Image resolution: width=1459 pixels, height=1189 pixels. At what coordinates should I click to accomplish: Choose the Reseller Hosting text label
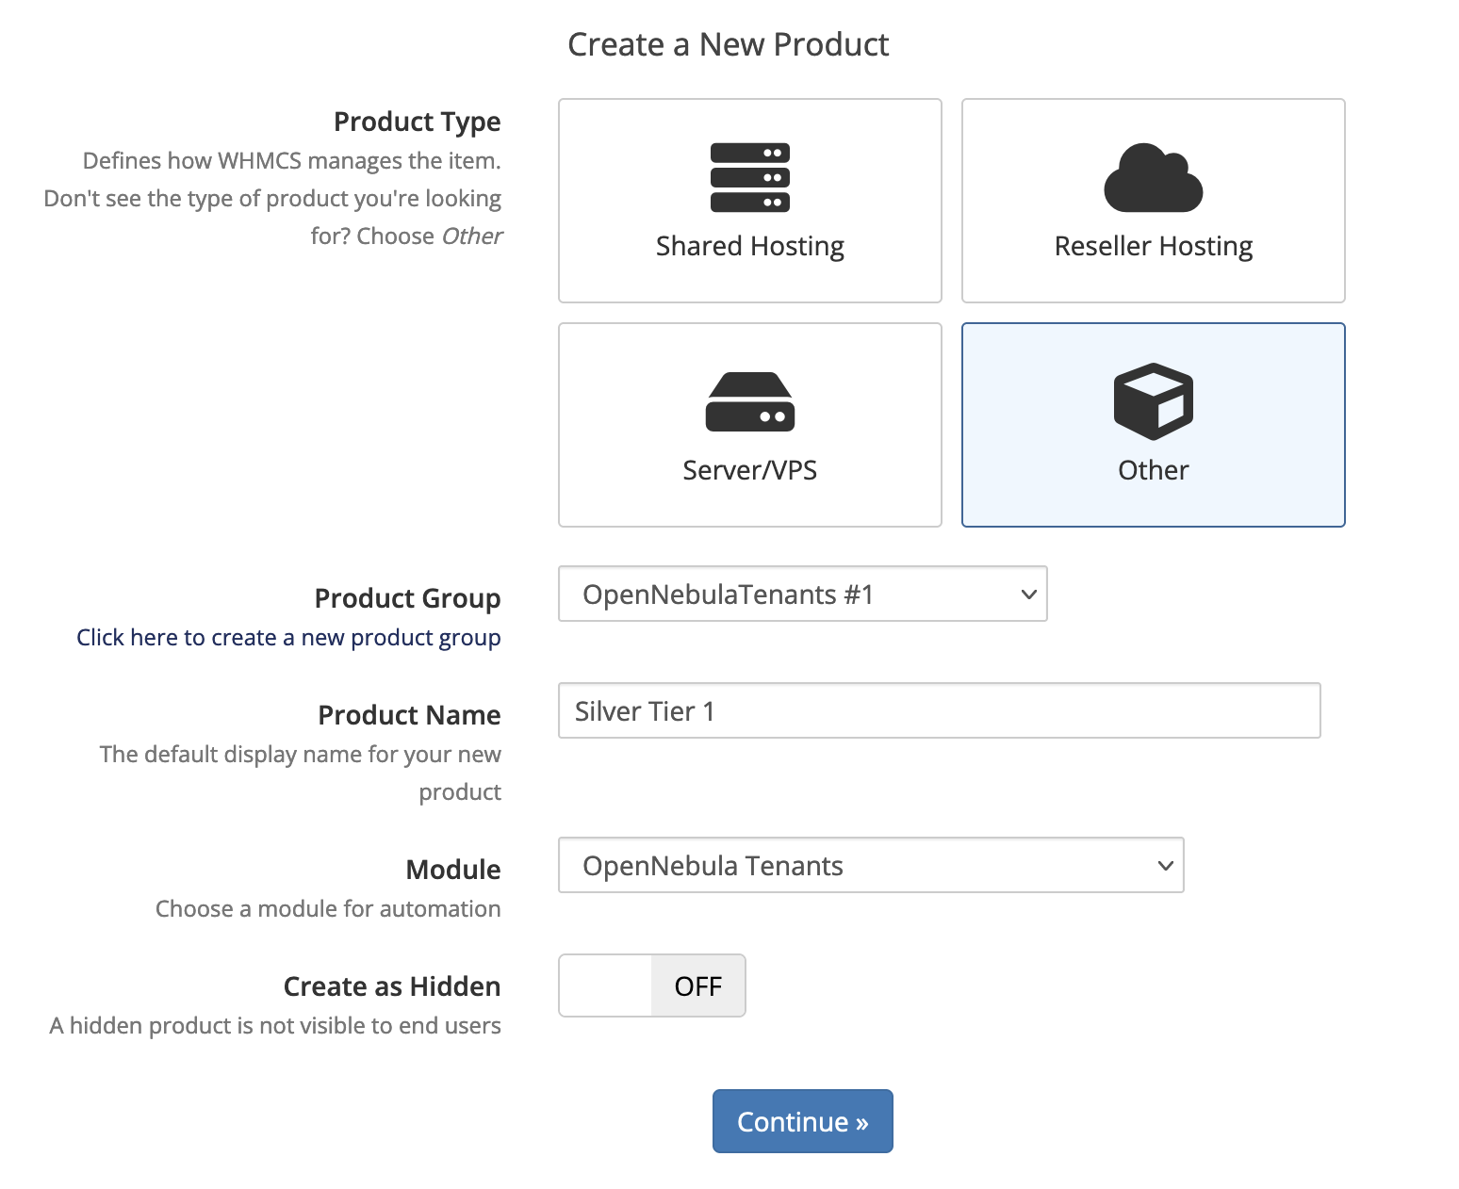[x=1153, y=246]
